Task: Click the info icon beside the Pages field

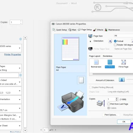Action: point(21,75)
